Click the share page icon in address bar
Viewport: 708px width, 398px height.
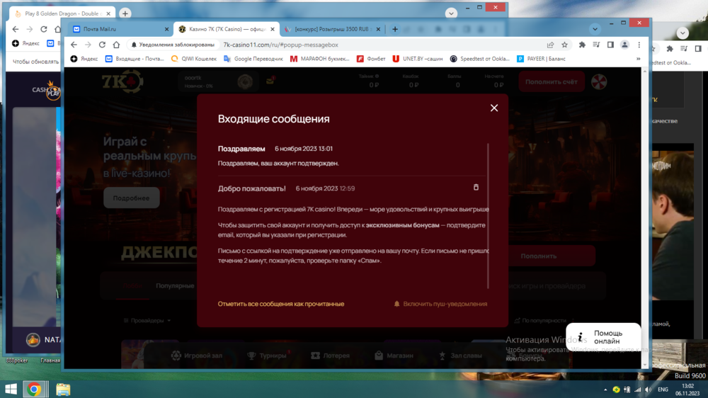550,45
